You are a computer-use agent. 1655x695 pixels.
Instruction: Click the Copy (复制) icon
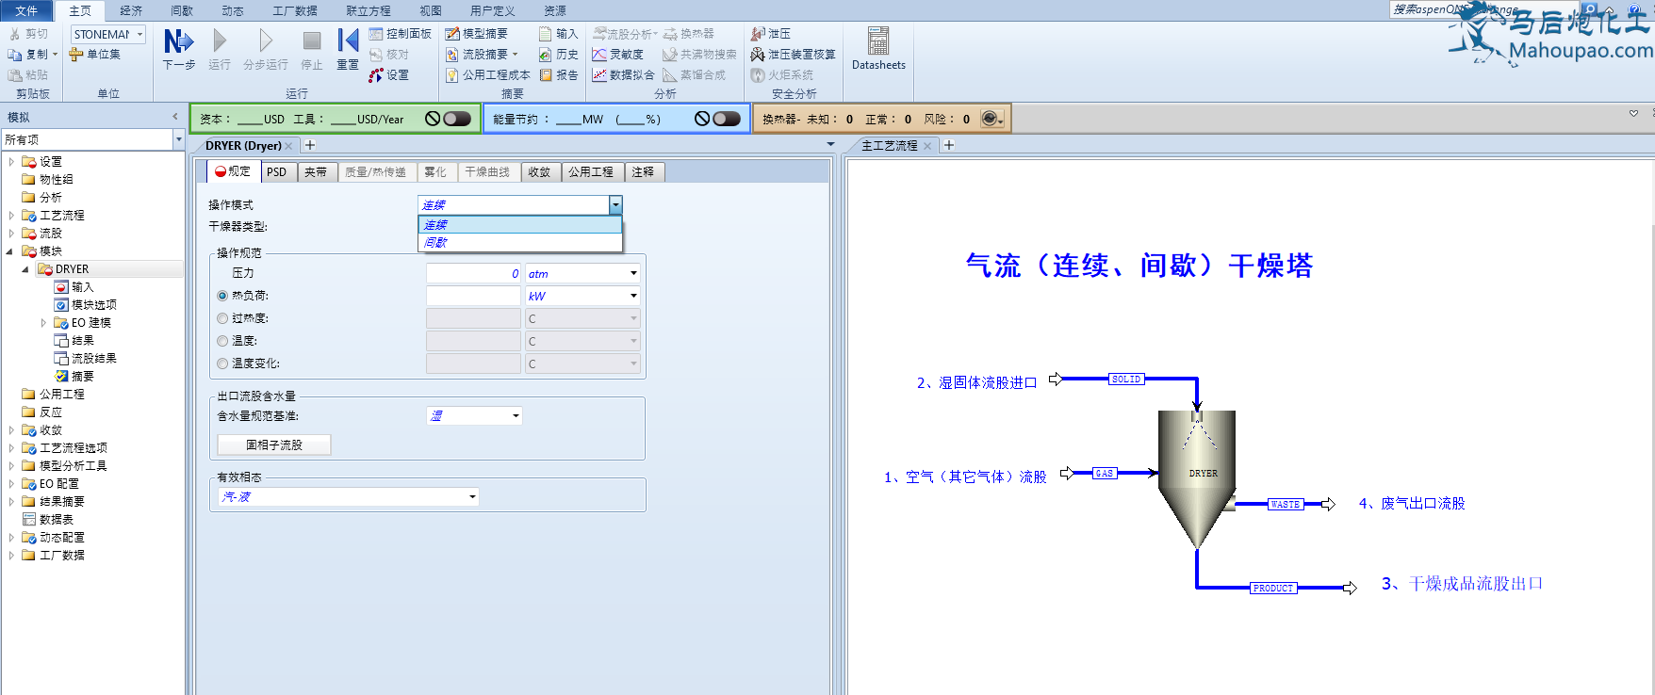click(14, 55)
